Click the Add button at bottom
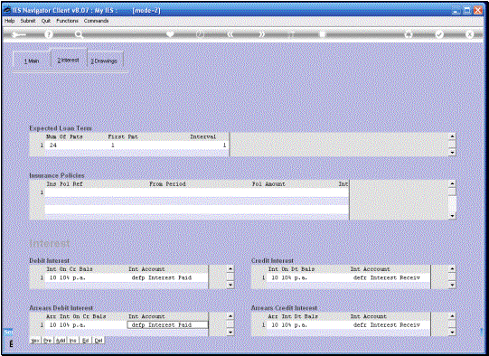The image size is (489, 356). [61, 341]
